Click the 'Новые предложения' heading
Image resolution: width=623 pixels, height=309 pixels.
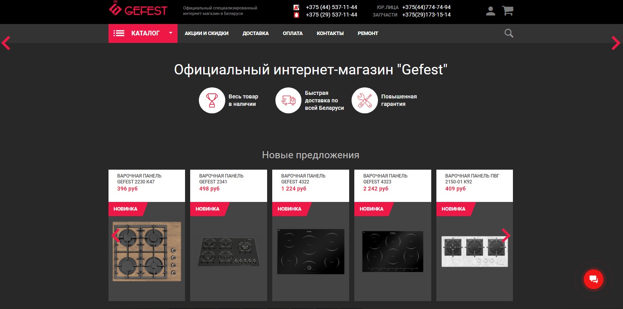coord(311,155)
